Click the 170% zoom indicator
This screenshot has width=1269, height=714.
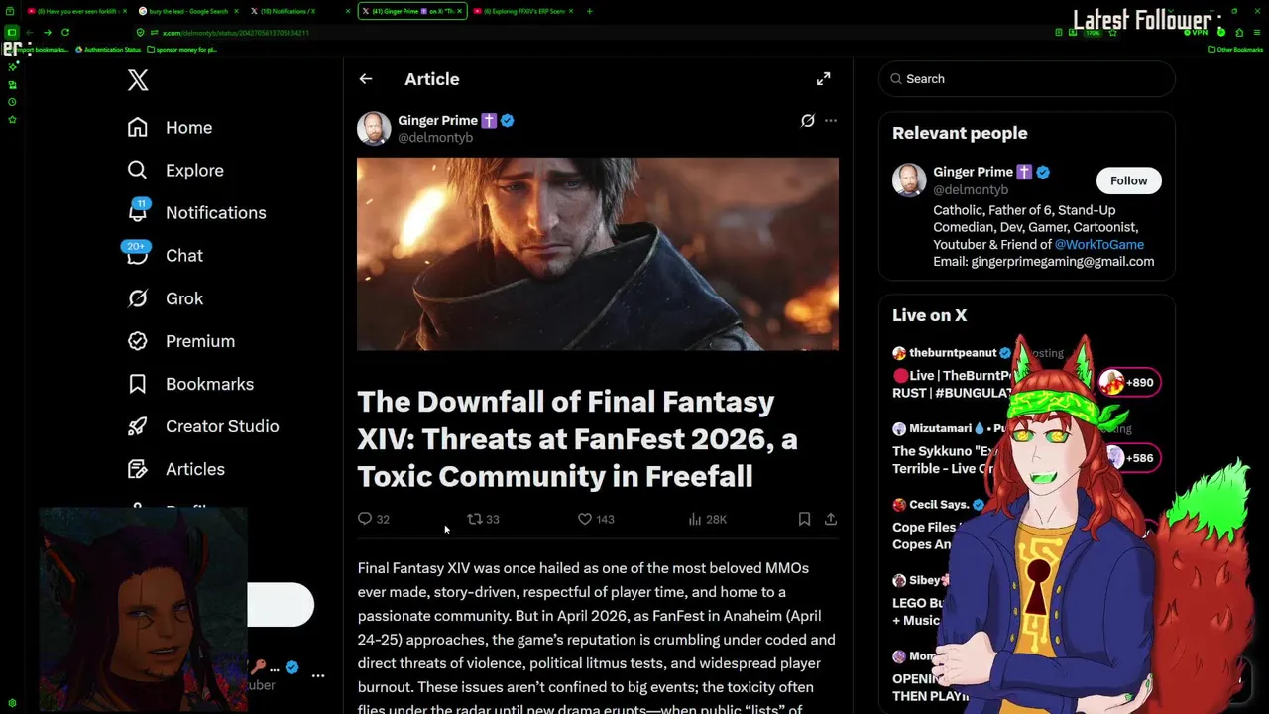pyautogui.click(x=1093, y=33)
